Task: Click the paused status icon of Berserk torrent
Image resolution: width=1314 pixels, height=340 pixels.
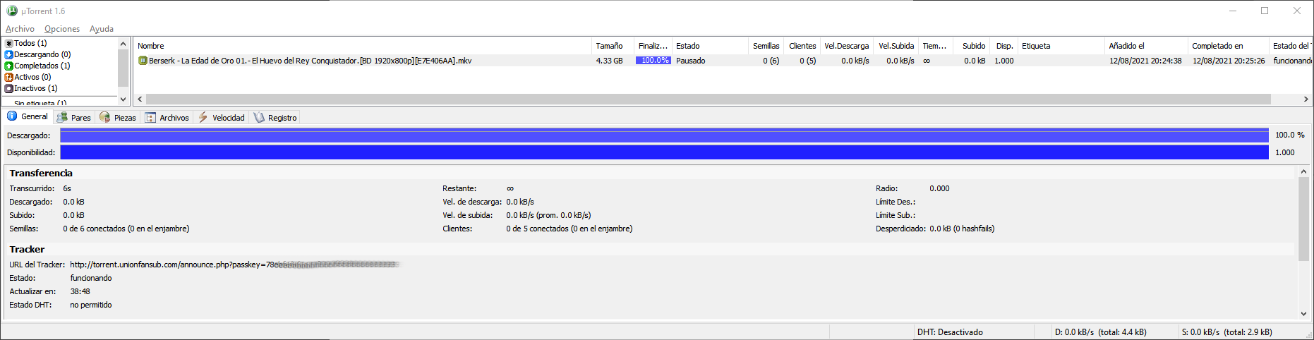Action: [143, 61]
